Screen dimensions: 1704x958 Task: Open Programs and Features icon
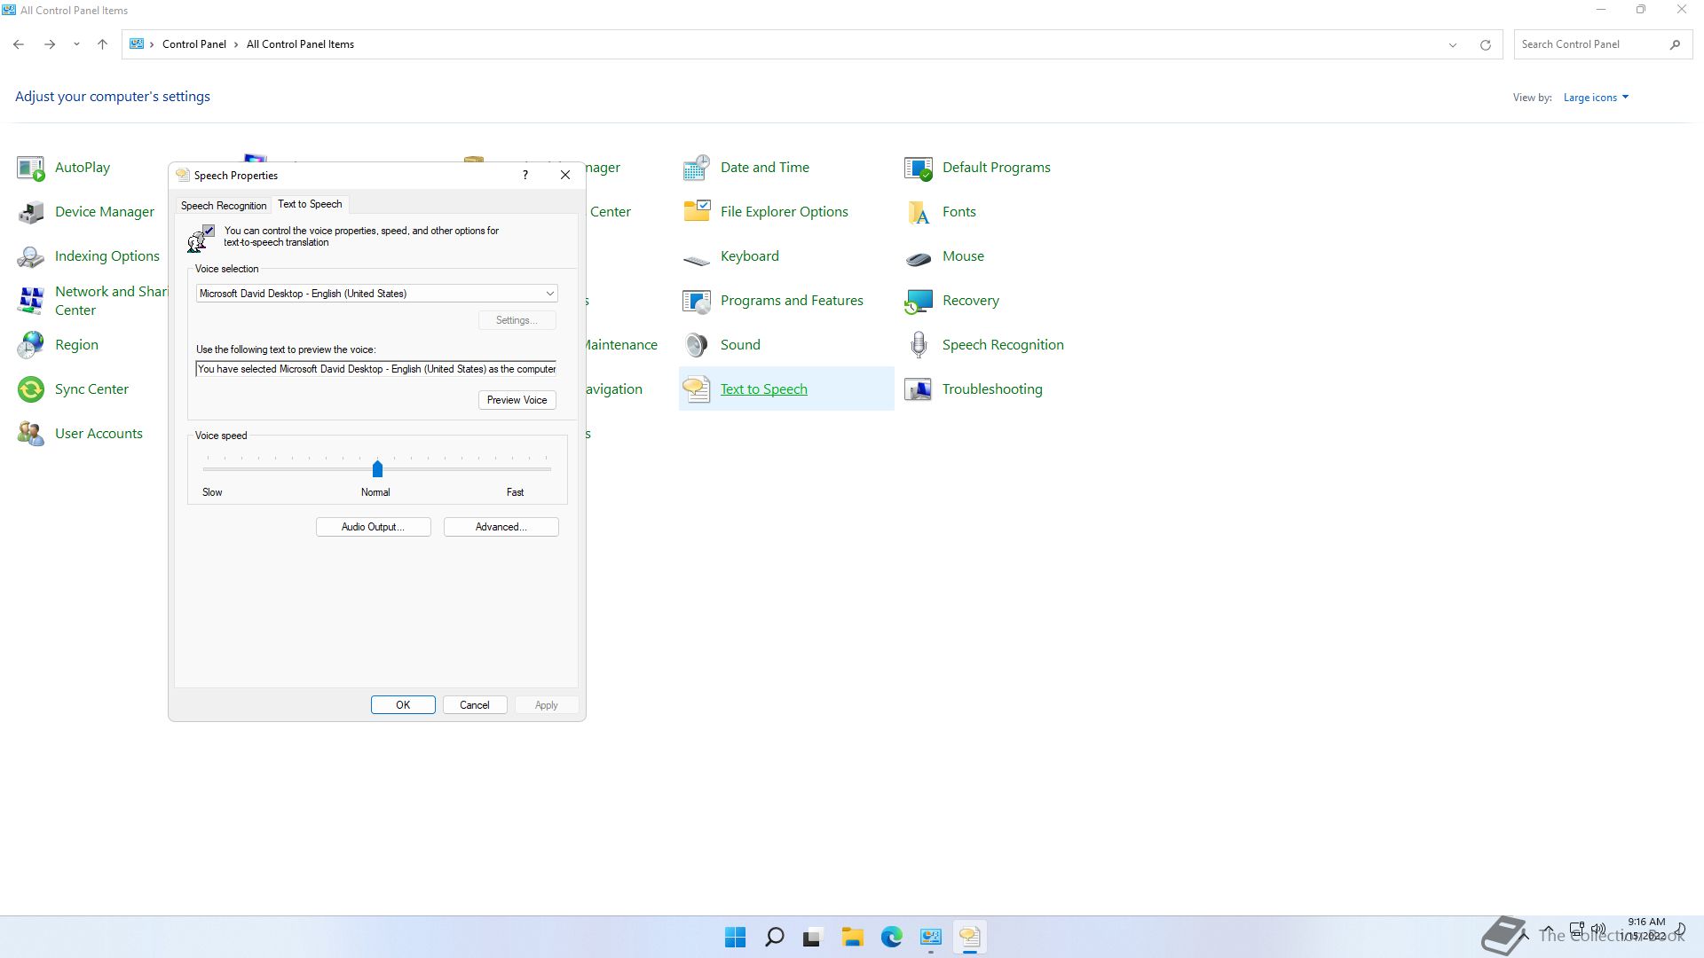tap(697, 301)
